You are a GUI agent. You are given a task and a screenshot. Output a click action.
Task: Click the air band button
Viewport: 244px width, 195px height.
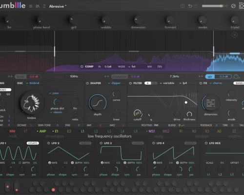click(210, 77)
